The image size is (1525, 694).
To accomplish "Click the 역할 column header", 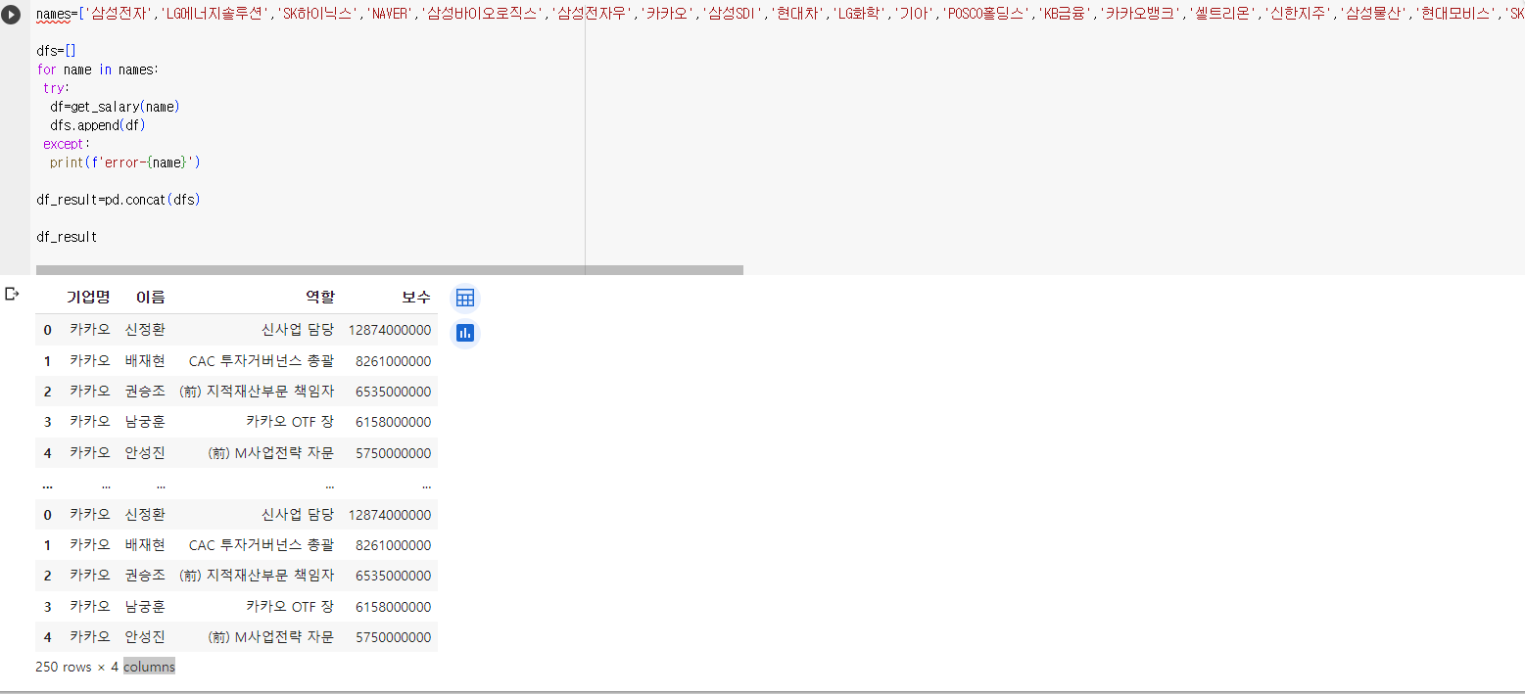I will click(319, 298).
